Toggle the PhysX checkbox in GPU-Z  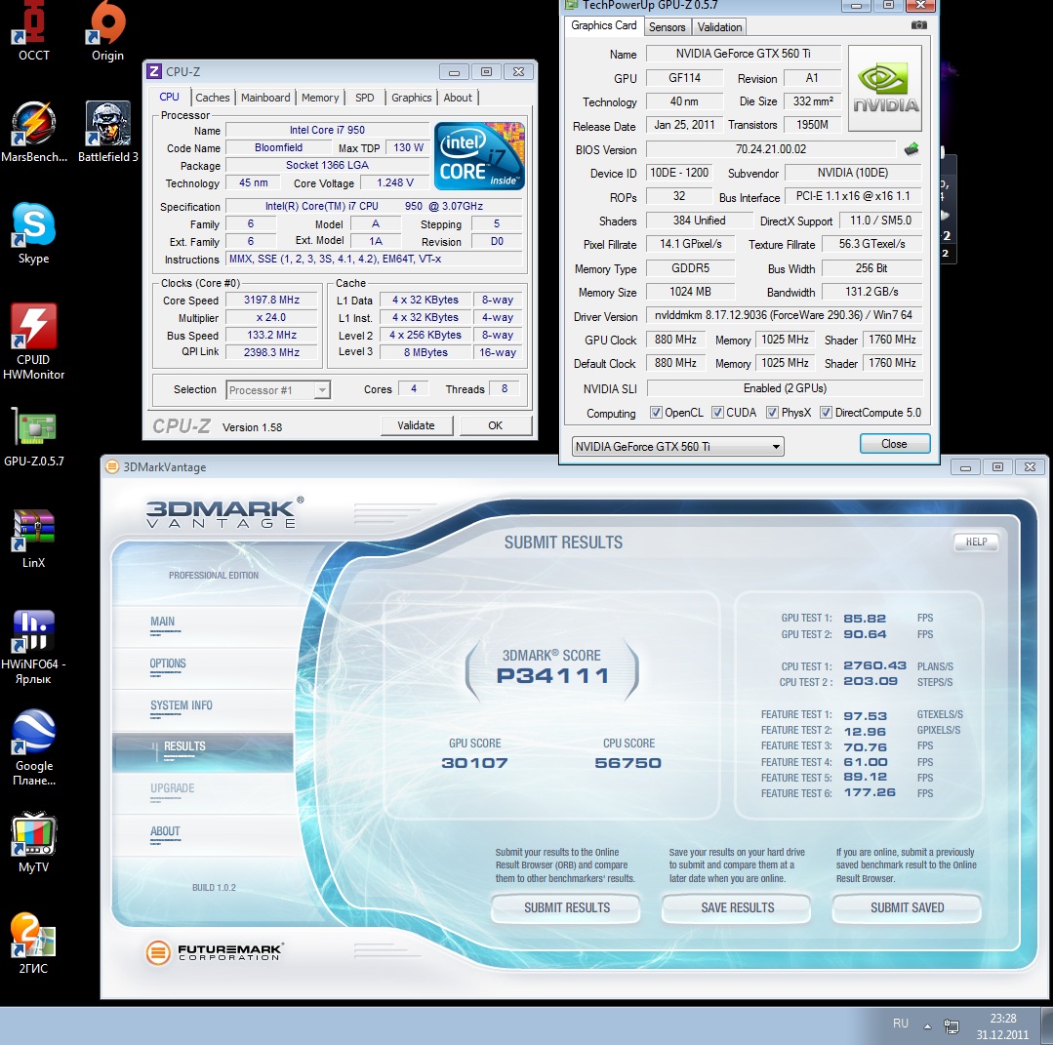(772, 413)
